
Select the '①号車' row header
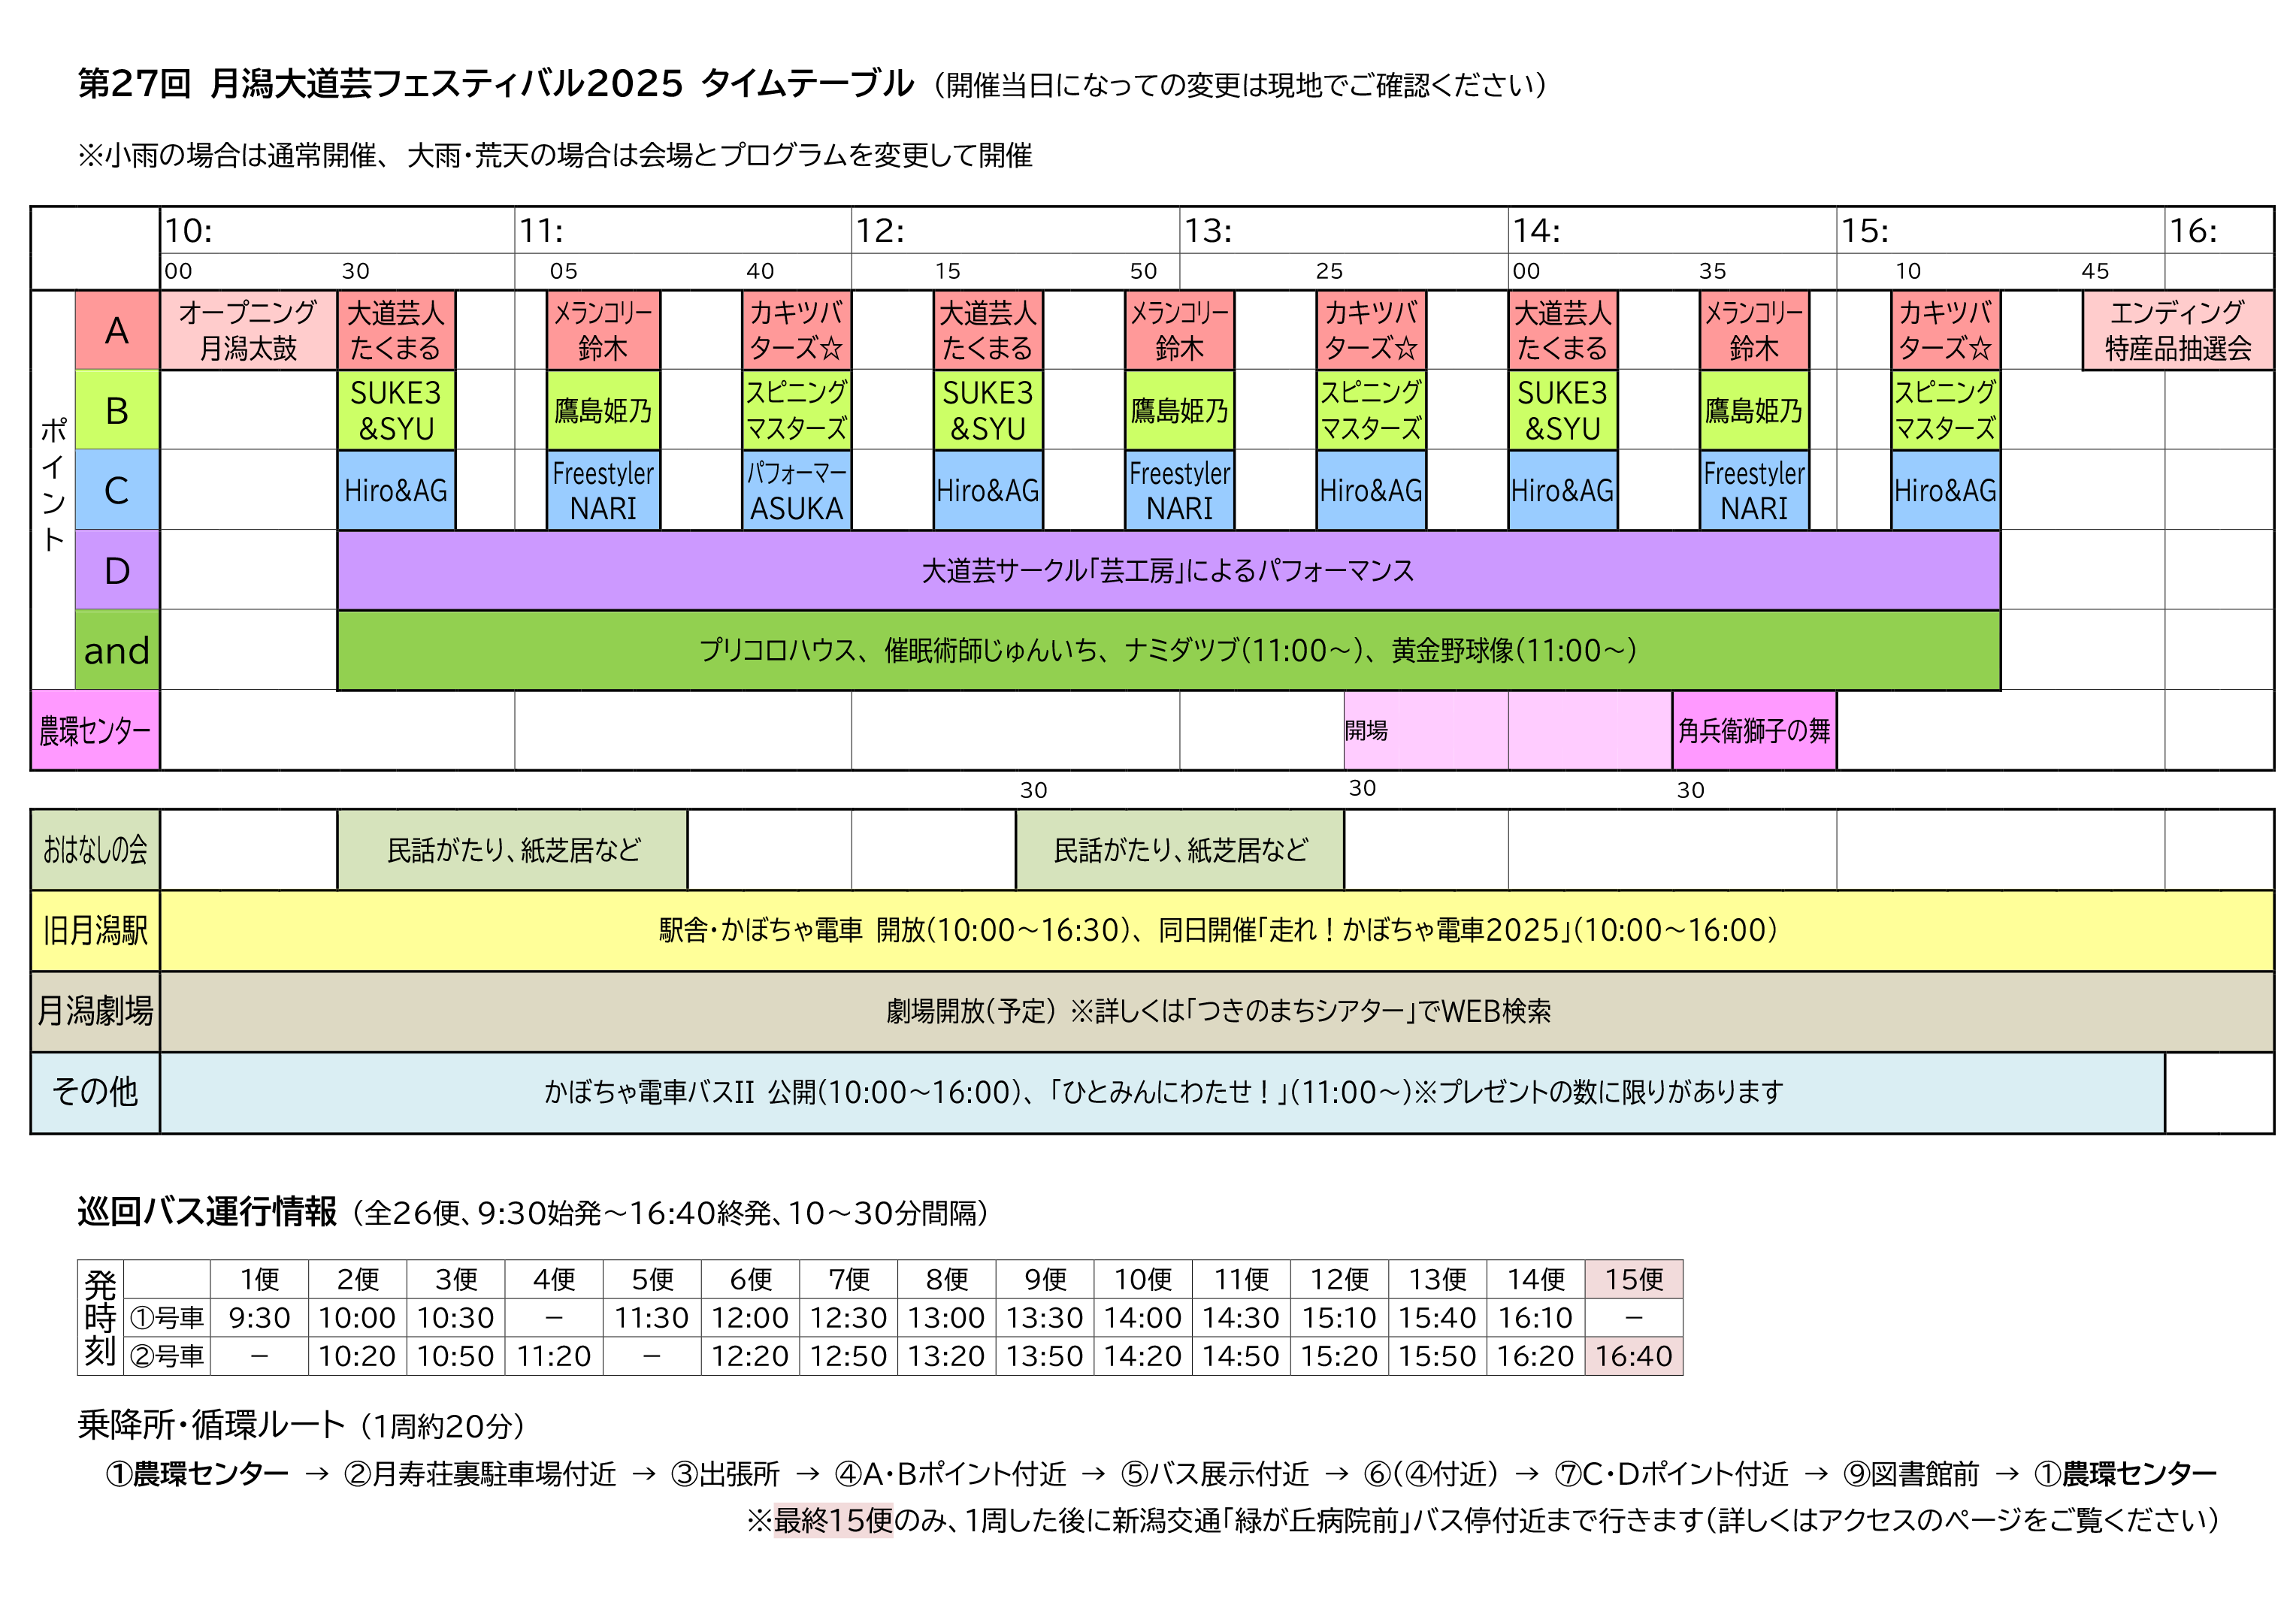click(x=167, y=1318)
